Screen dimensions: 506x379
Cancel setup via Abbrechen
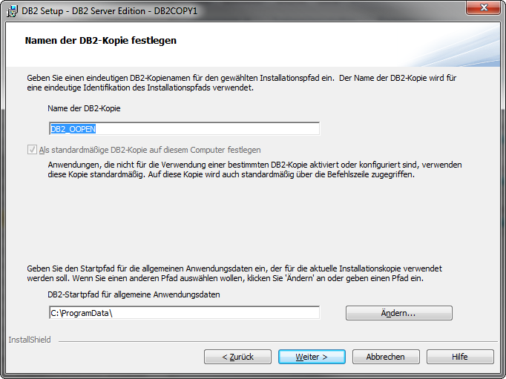[x=386, y=357]
